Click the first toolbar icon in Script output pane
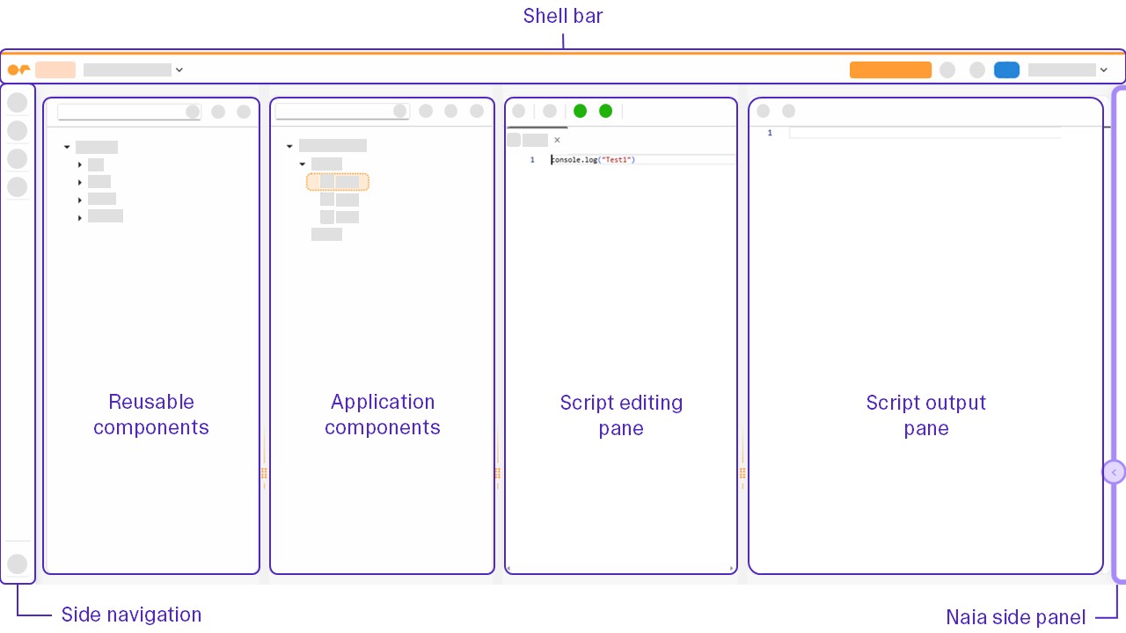This screenshot has height=633, width=1126. [x=763, y=111]
